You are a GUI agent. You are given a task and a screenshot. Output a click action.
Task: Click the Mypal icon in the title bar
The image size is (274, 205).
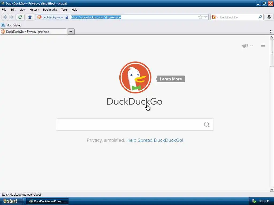click(x=2, y=3)
